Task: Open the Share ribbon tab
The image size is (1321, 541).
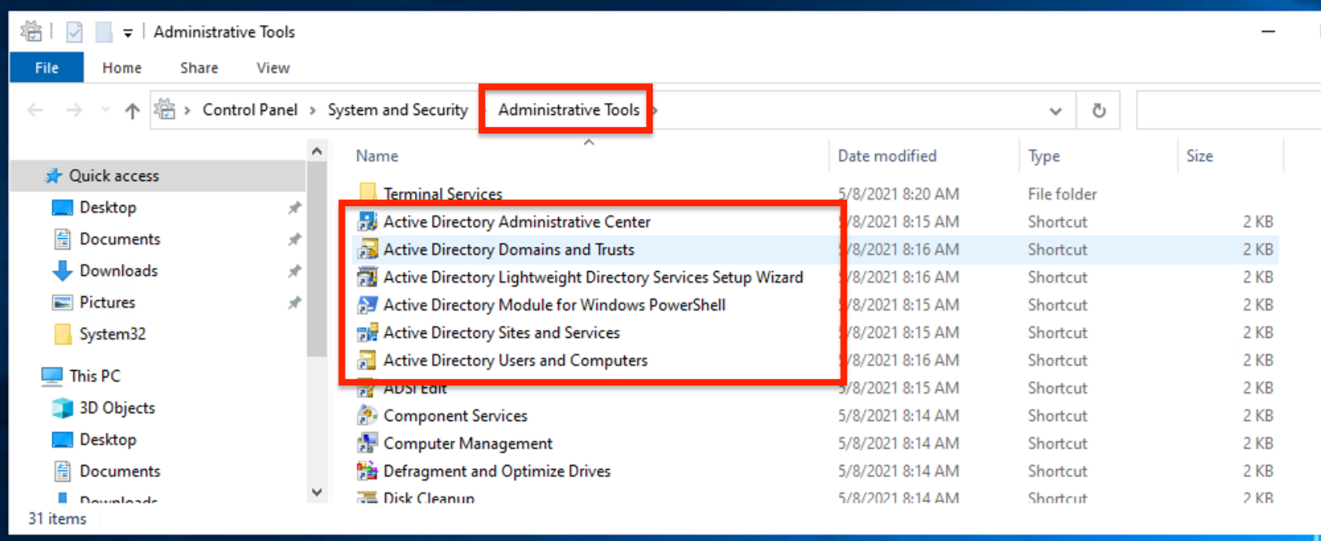Action: (199, 67)
